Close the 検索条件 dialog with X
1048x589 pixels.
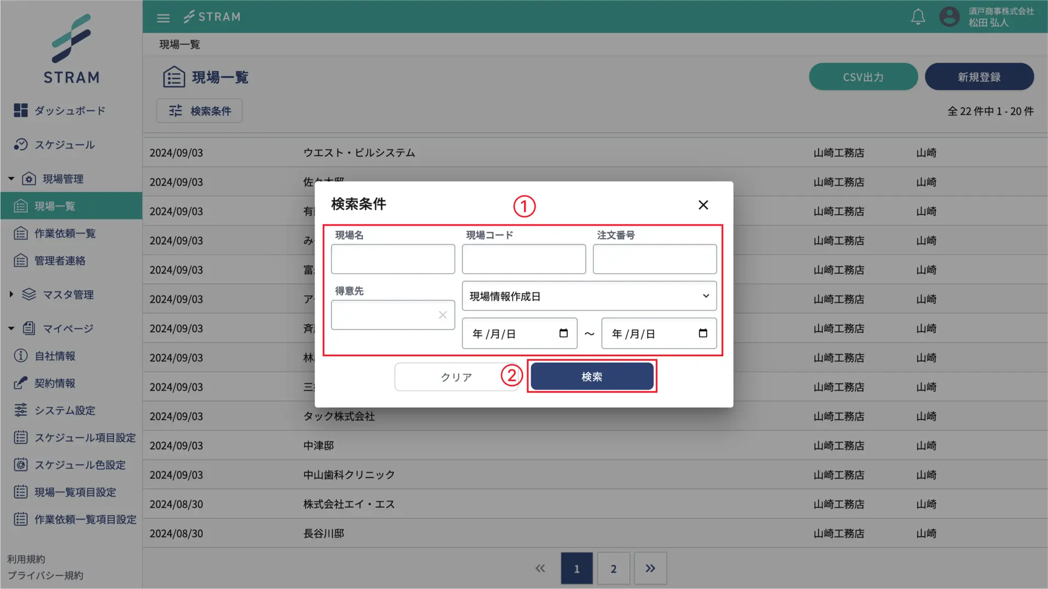pyautogui.click(x=703, y=205)
